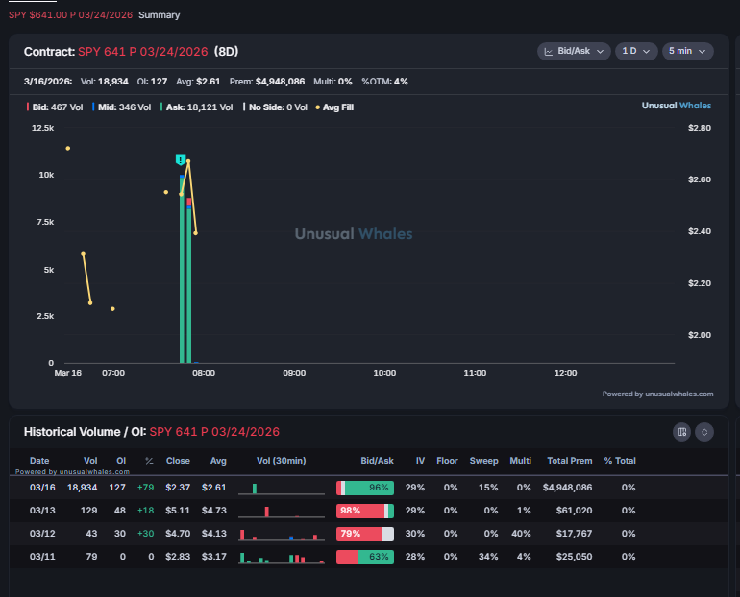740x597 pixels.
Task: Open the 1 D range dropdown
Action: point(636,51)
